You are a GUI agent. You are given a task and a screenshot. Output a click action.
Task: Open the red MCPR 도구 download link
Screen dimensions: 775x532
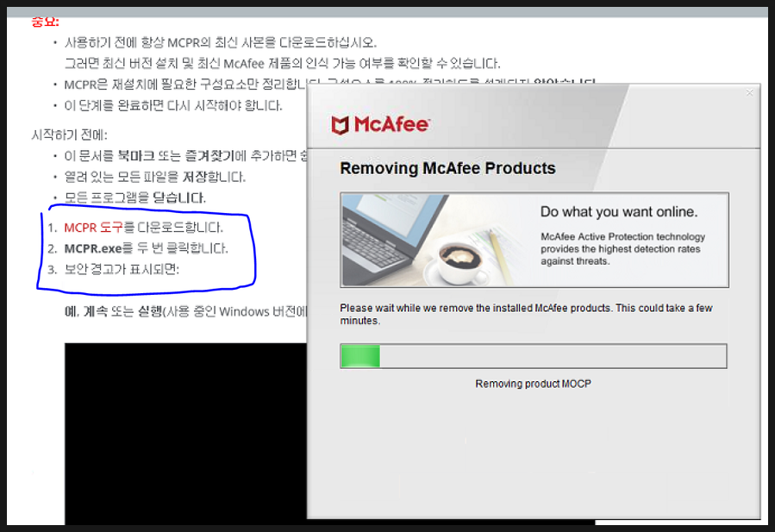pos(93,228)
